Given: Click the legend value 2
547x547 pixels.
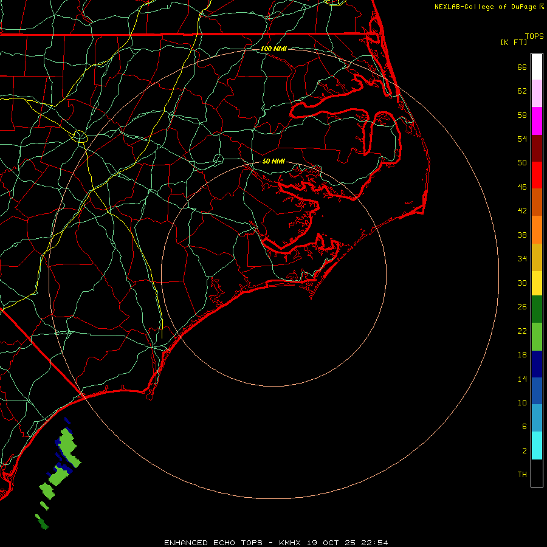Looking at the screenshot, I should [x=524, y=451].
